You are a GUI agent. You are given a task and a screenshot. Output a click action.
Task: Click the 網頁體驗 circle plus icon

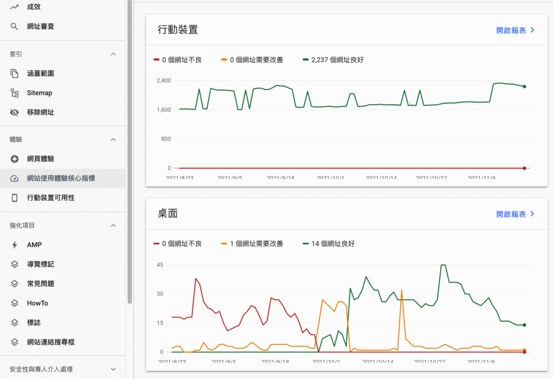click(x=14, y=159)
